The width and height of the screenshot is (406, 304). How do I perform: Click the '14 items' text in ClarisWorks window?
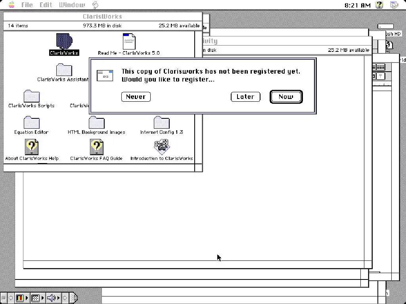pyautogui.click(x=18, y=26)
